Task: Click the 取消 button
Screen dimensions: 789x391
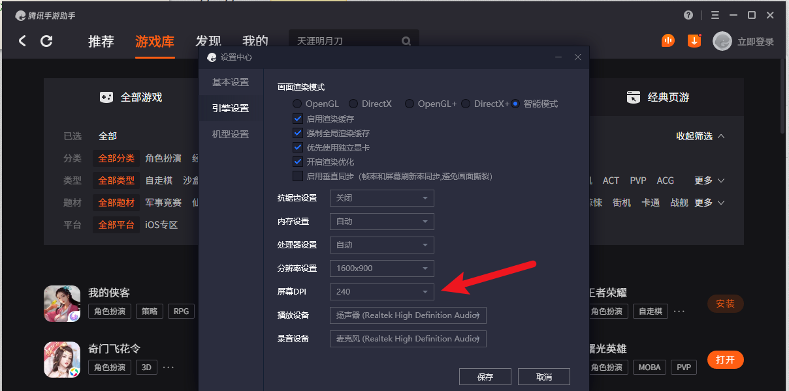Action: coord(544,377)
